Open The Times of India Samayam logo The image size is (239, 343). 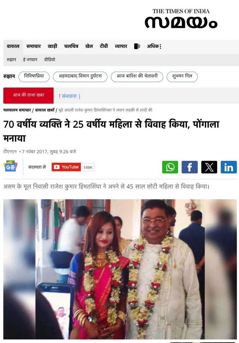181,19
